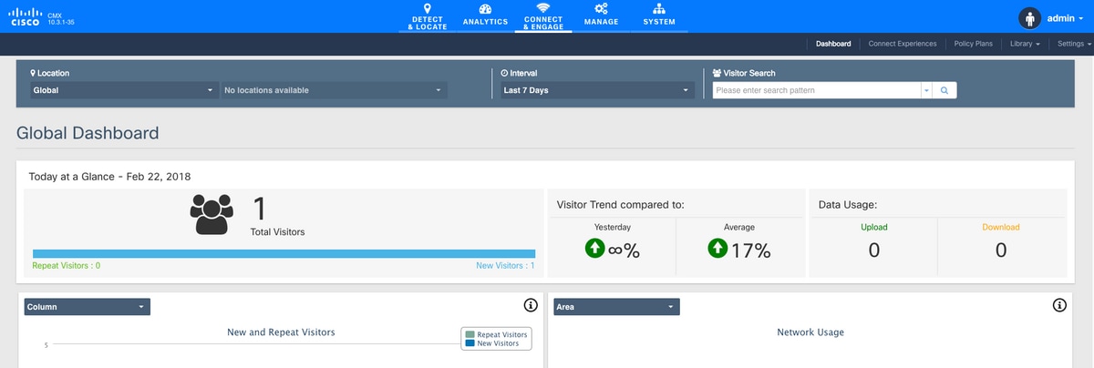Toggle New Visitors series in chart legend
This screenshot has width=1094, height=368.
tap(492, 343)
